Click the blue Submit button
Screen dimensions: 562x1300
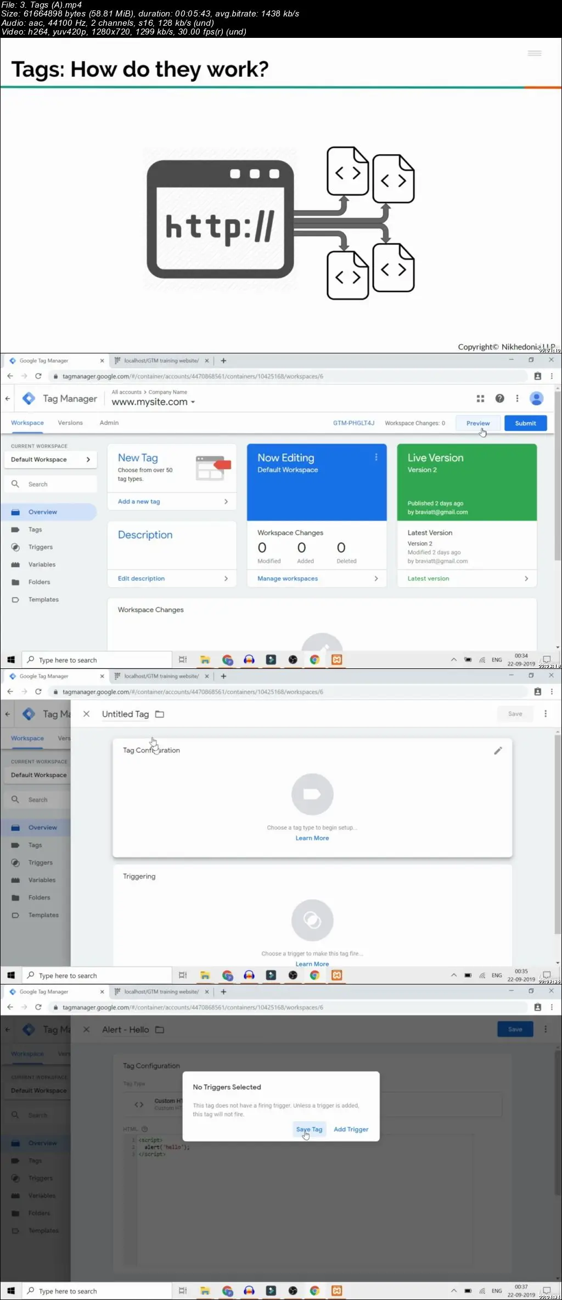(525, 423)
